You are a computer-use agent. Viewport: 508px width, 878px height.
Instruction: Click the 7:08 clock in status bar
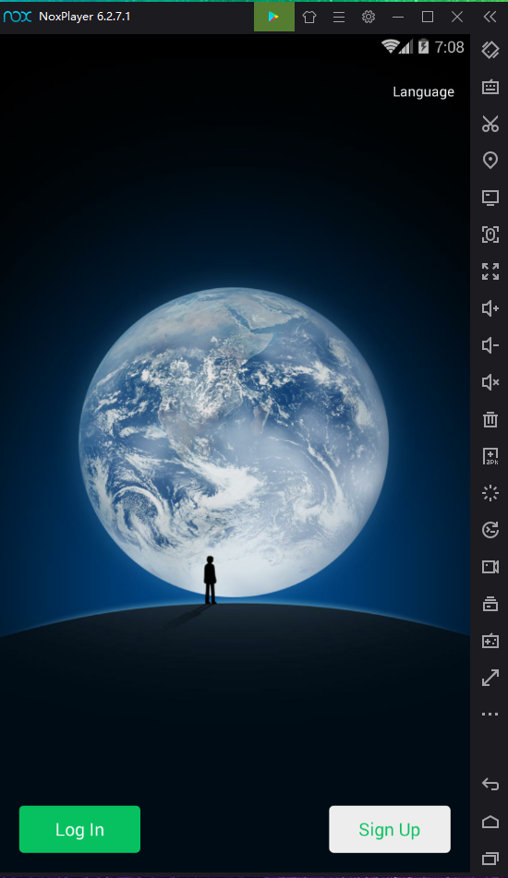point(450,47)
